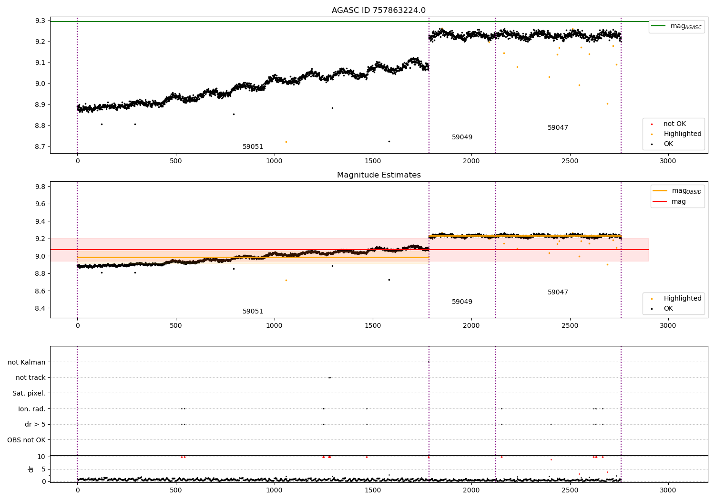
Task: Click the '3000' x-tick under top plot
Action: [668, 161]
